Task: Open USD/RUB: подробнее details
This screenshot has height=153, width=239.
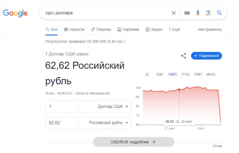Action: 133,142
